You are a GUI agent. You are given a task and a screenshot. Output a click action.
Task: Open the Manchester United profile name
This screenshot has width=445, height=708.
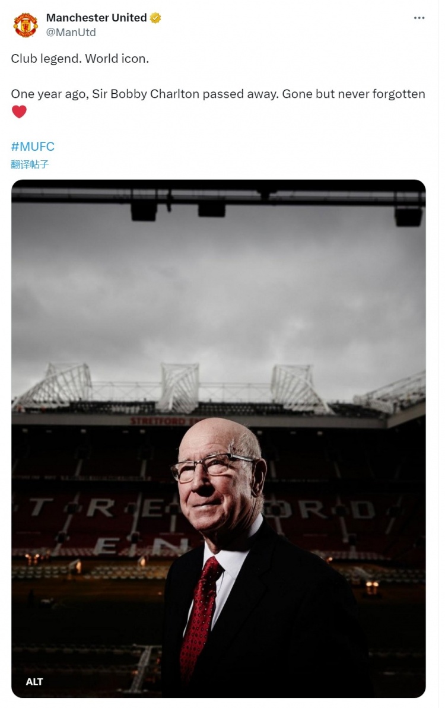96,18
